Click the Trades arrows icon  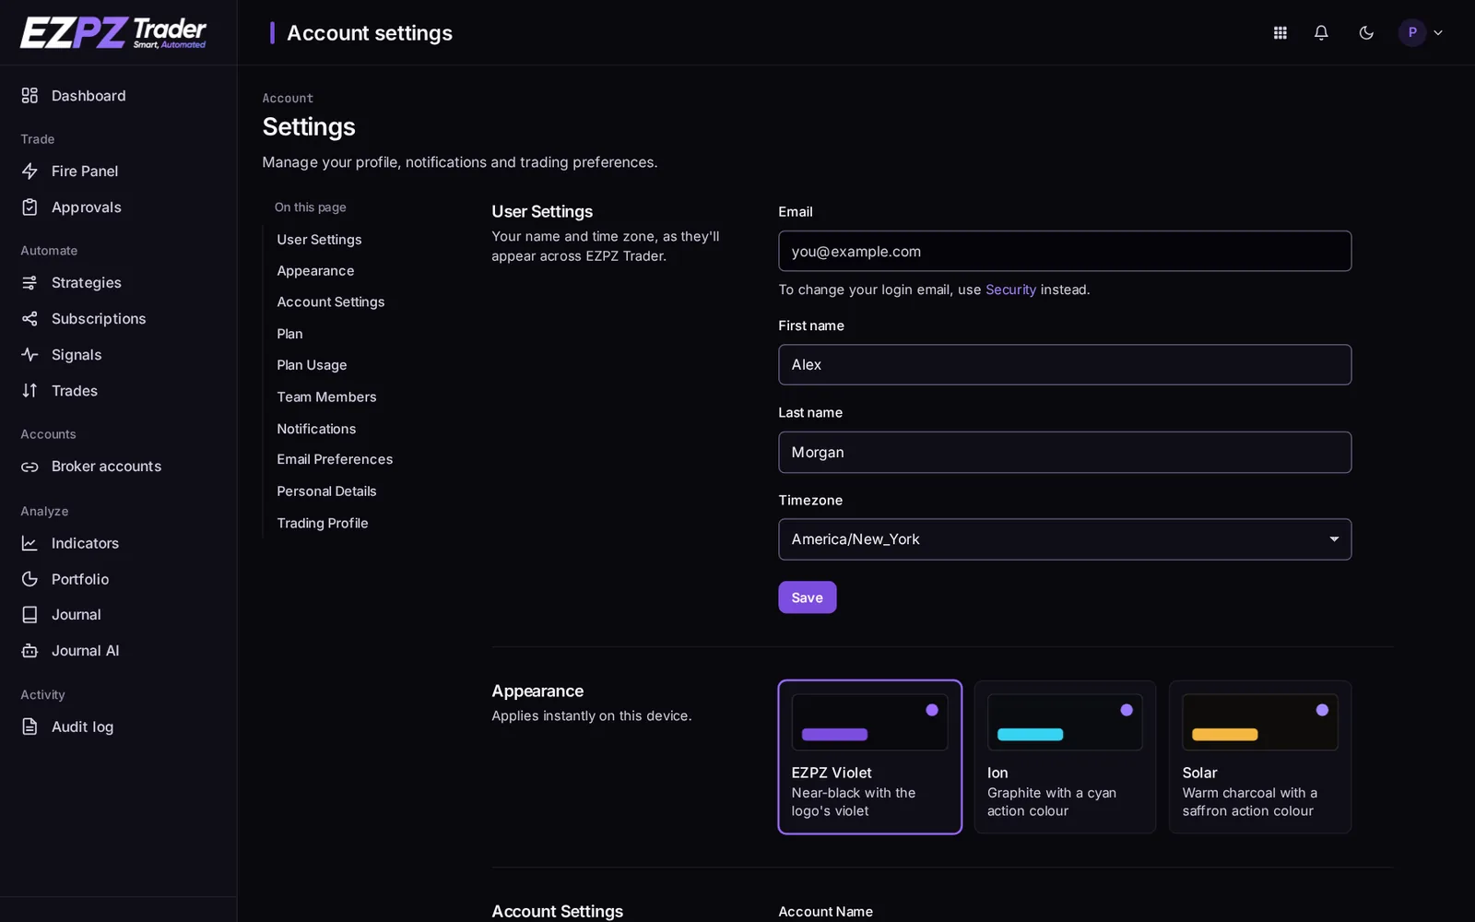click(29, 391)
